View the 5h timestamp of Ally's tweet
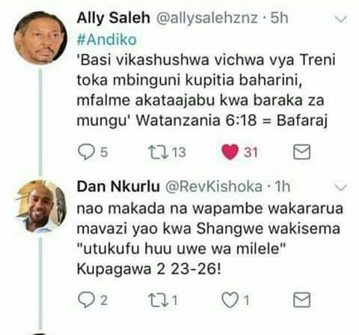The width and height of the screenshot is (359, 335). pyautogui.click(x=279, y=18)
